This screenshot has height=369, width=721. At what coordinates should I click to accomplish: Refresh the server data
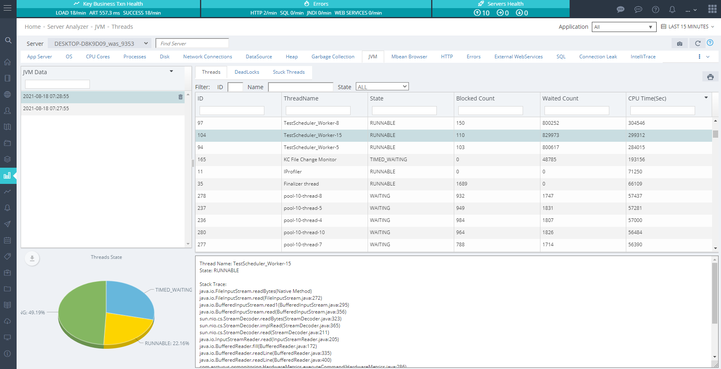coord(698,43)
